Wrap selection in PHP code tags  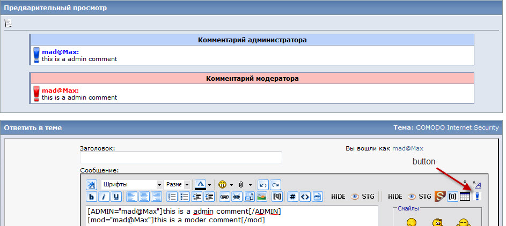pos(318,197)
